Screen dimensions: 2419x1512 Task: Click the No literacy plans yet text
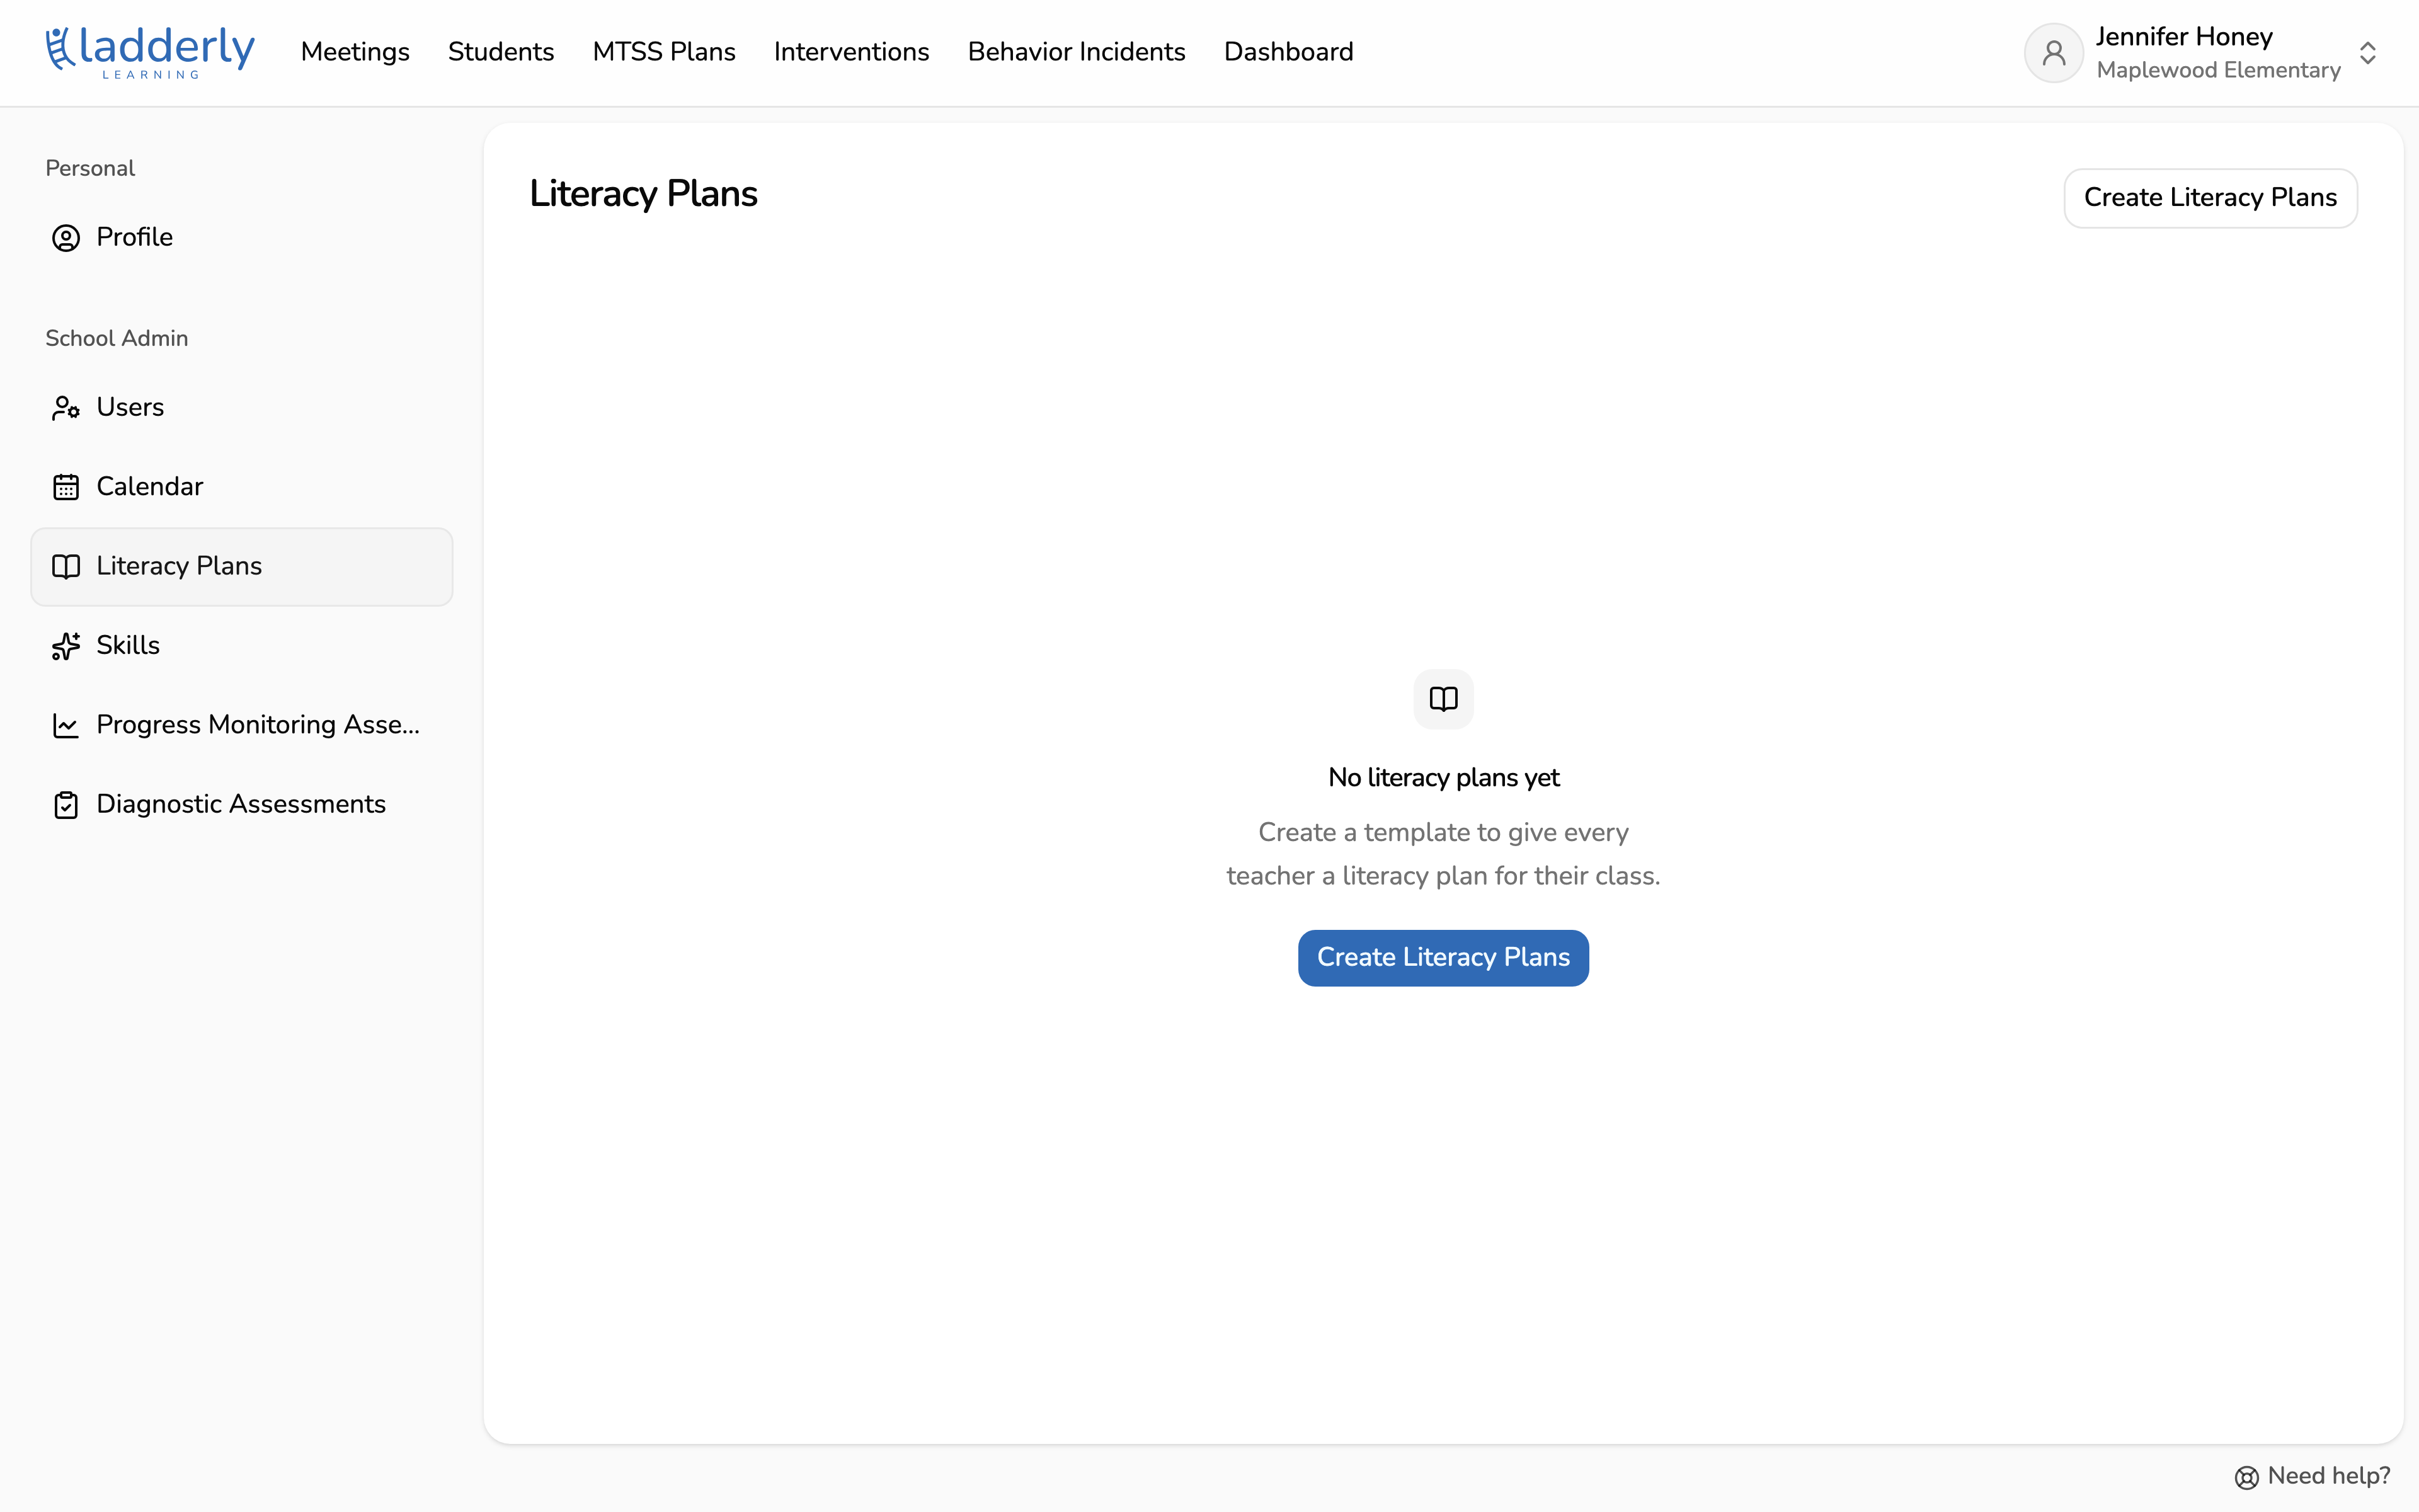point(1443,778)
